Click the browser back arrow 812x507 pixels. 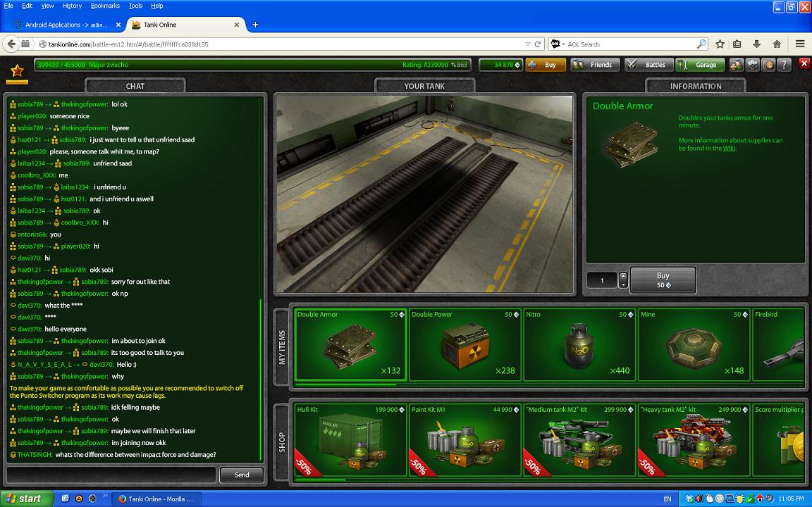tap(11, 44)
